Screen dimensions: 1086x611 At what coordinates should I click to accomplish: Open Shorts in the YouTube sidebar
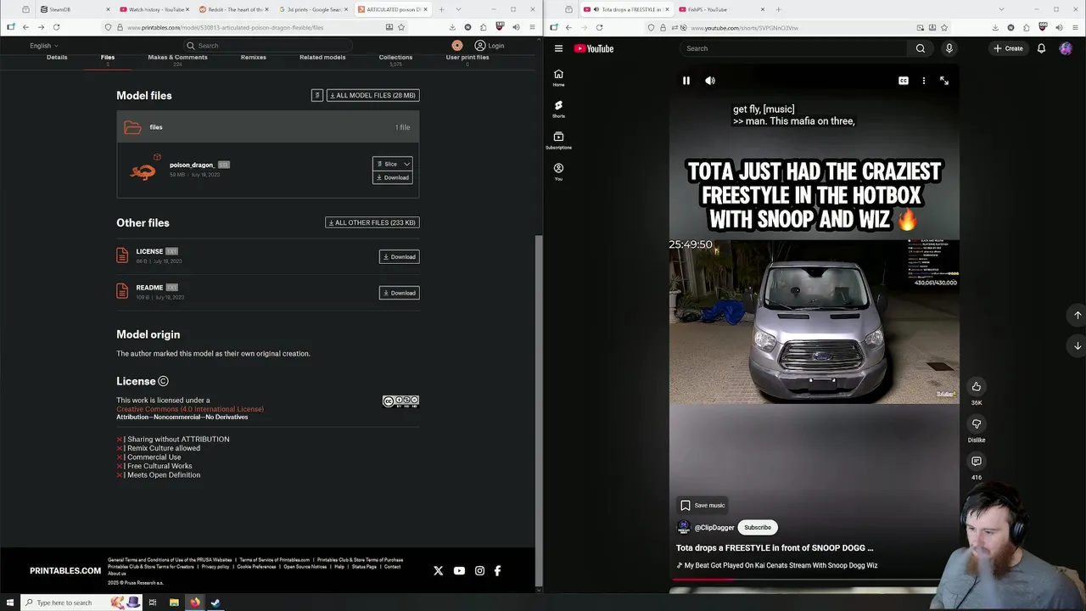point(558,109)
